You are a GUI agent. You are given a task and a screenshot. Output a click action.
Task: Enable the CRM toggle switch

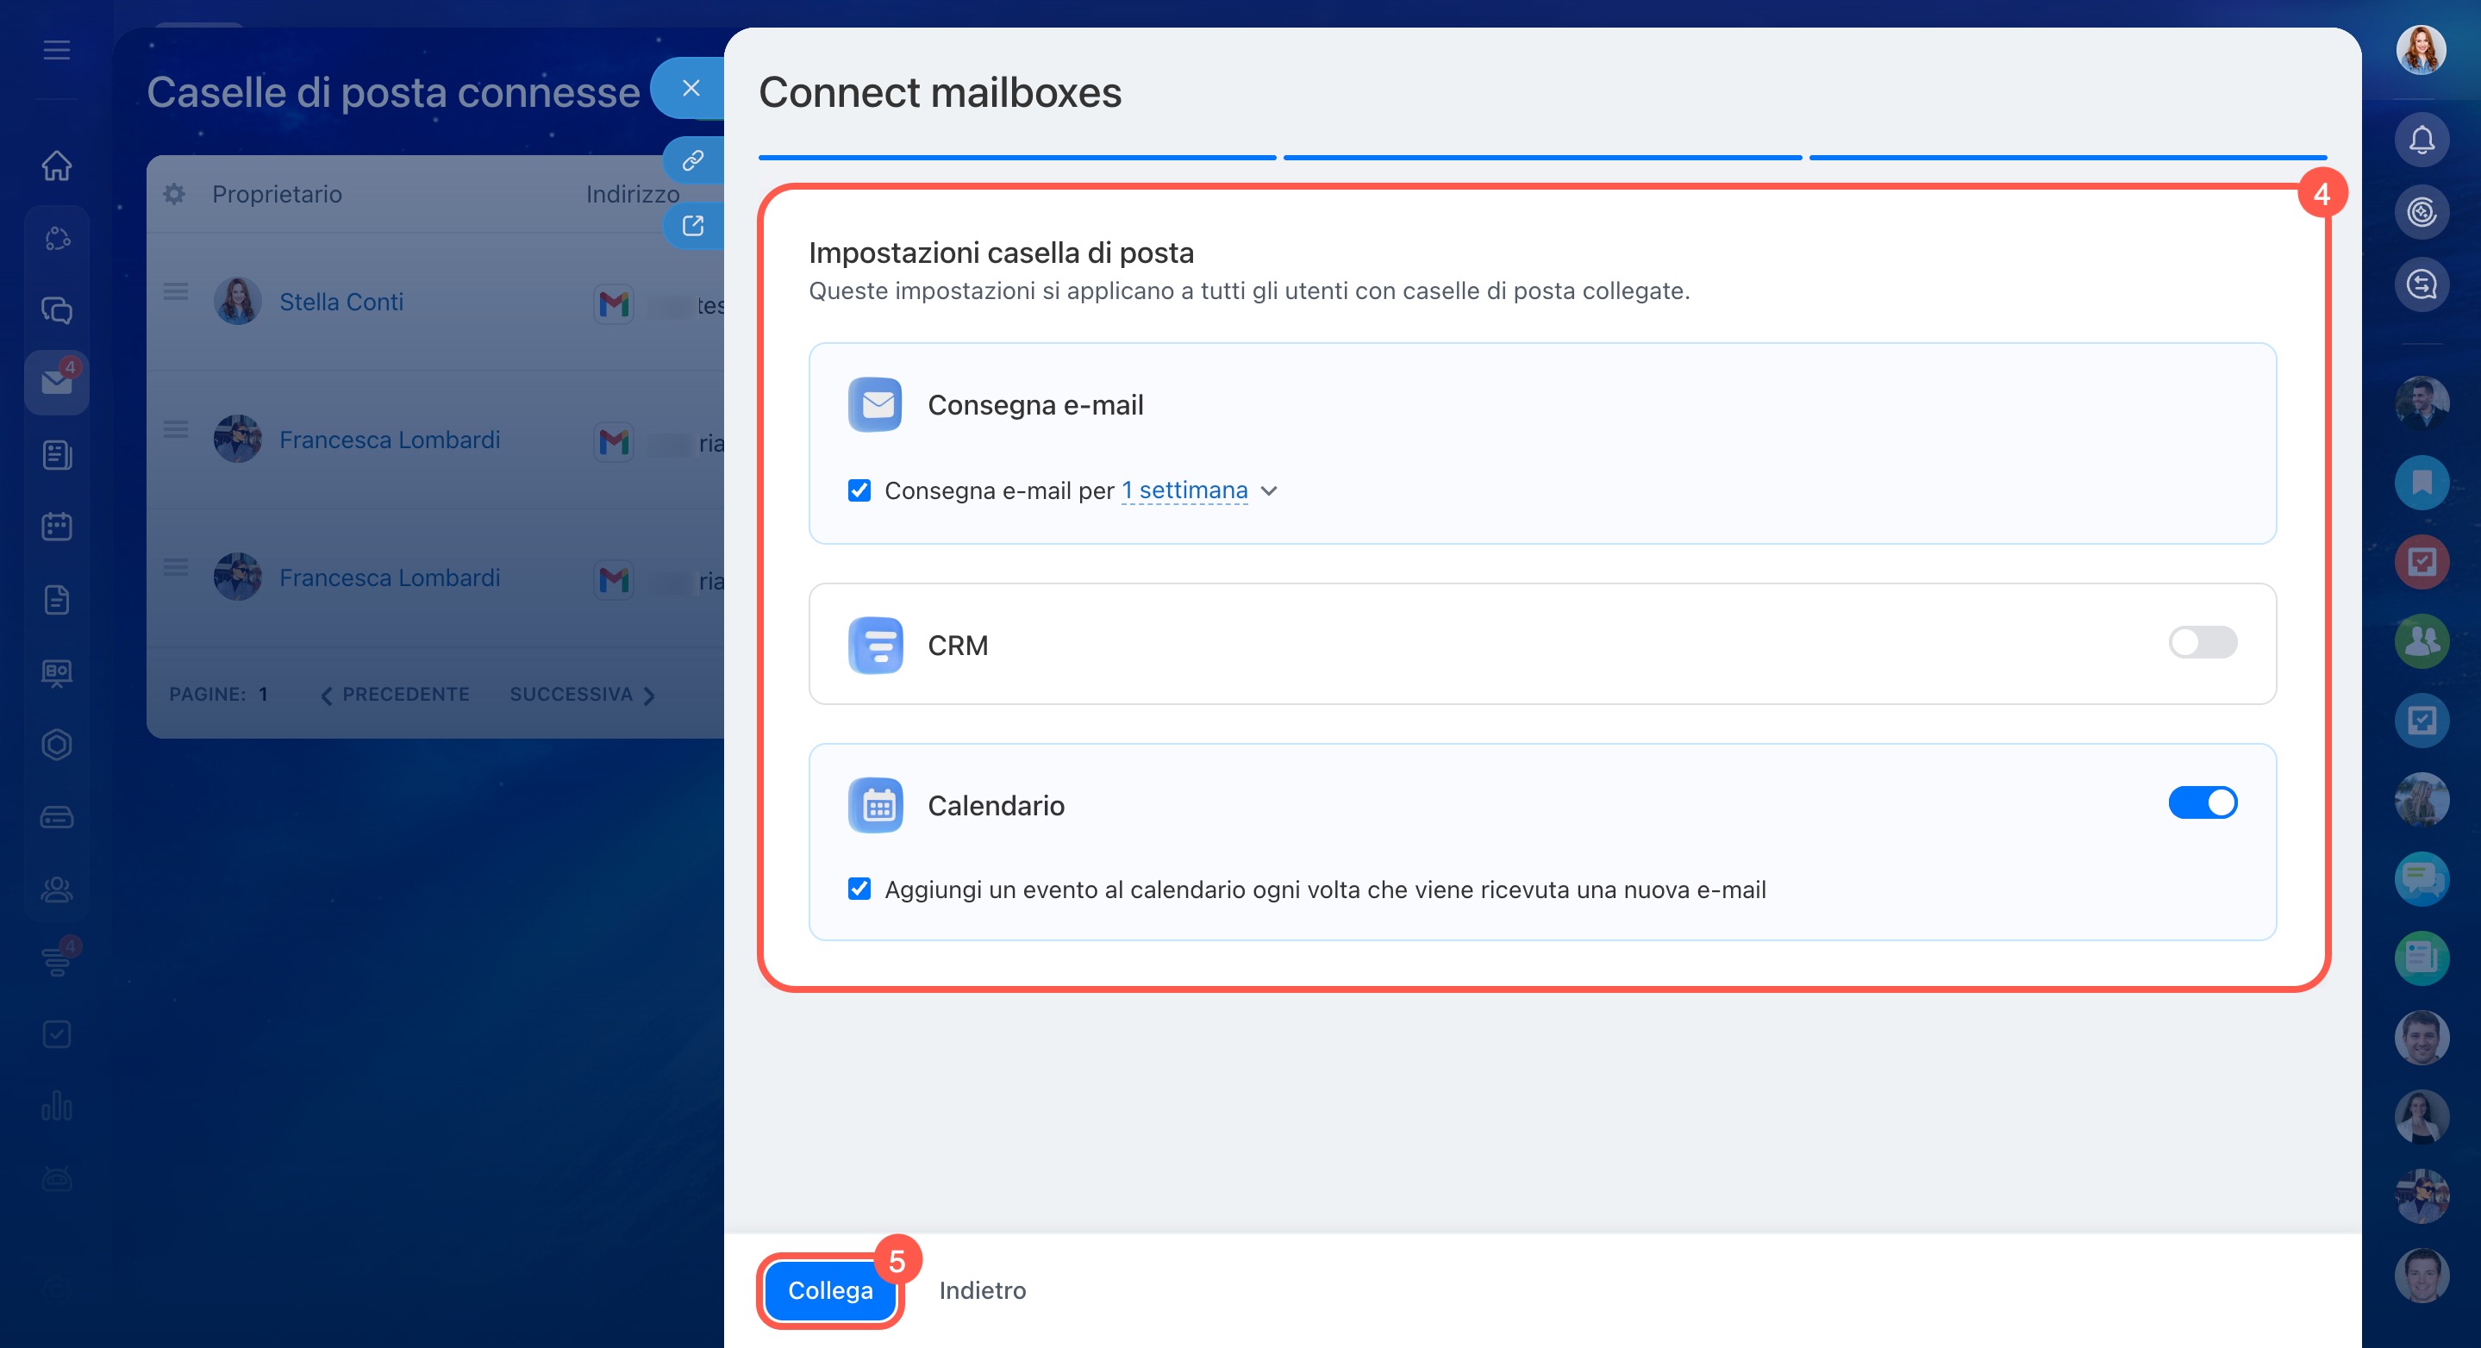pos(2202,642)
